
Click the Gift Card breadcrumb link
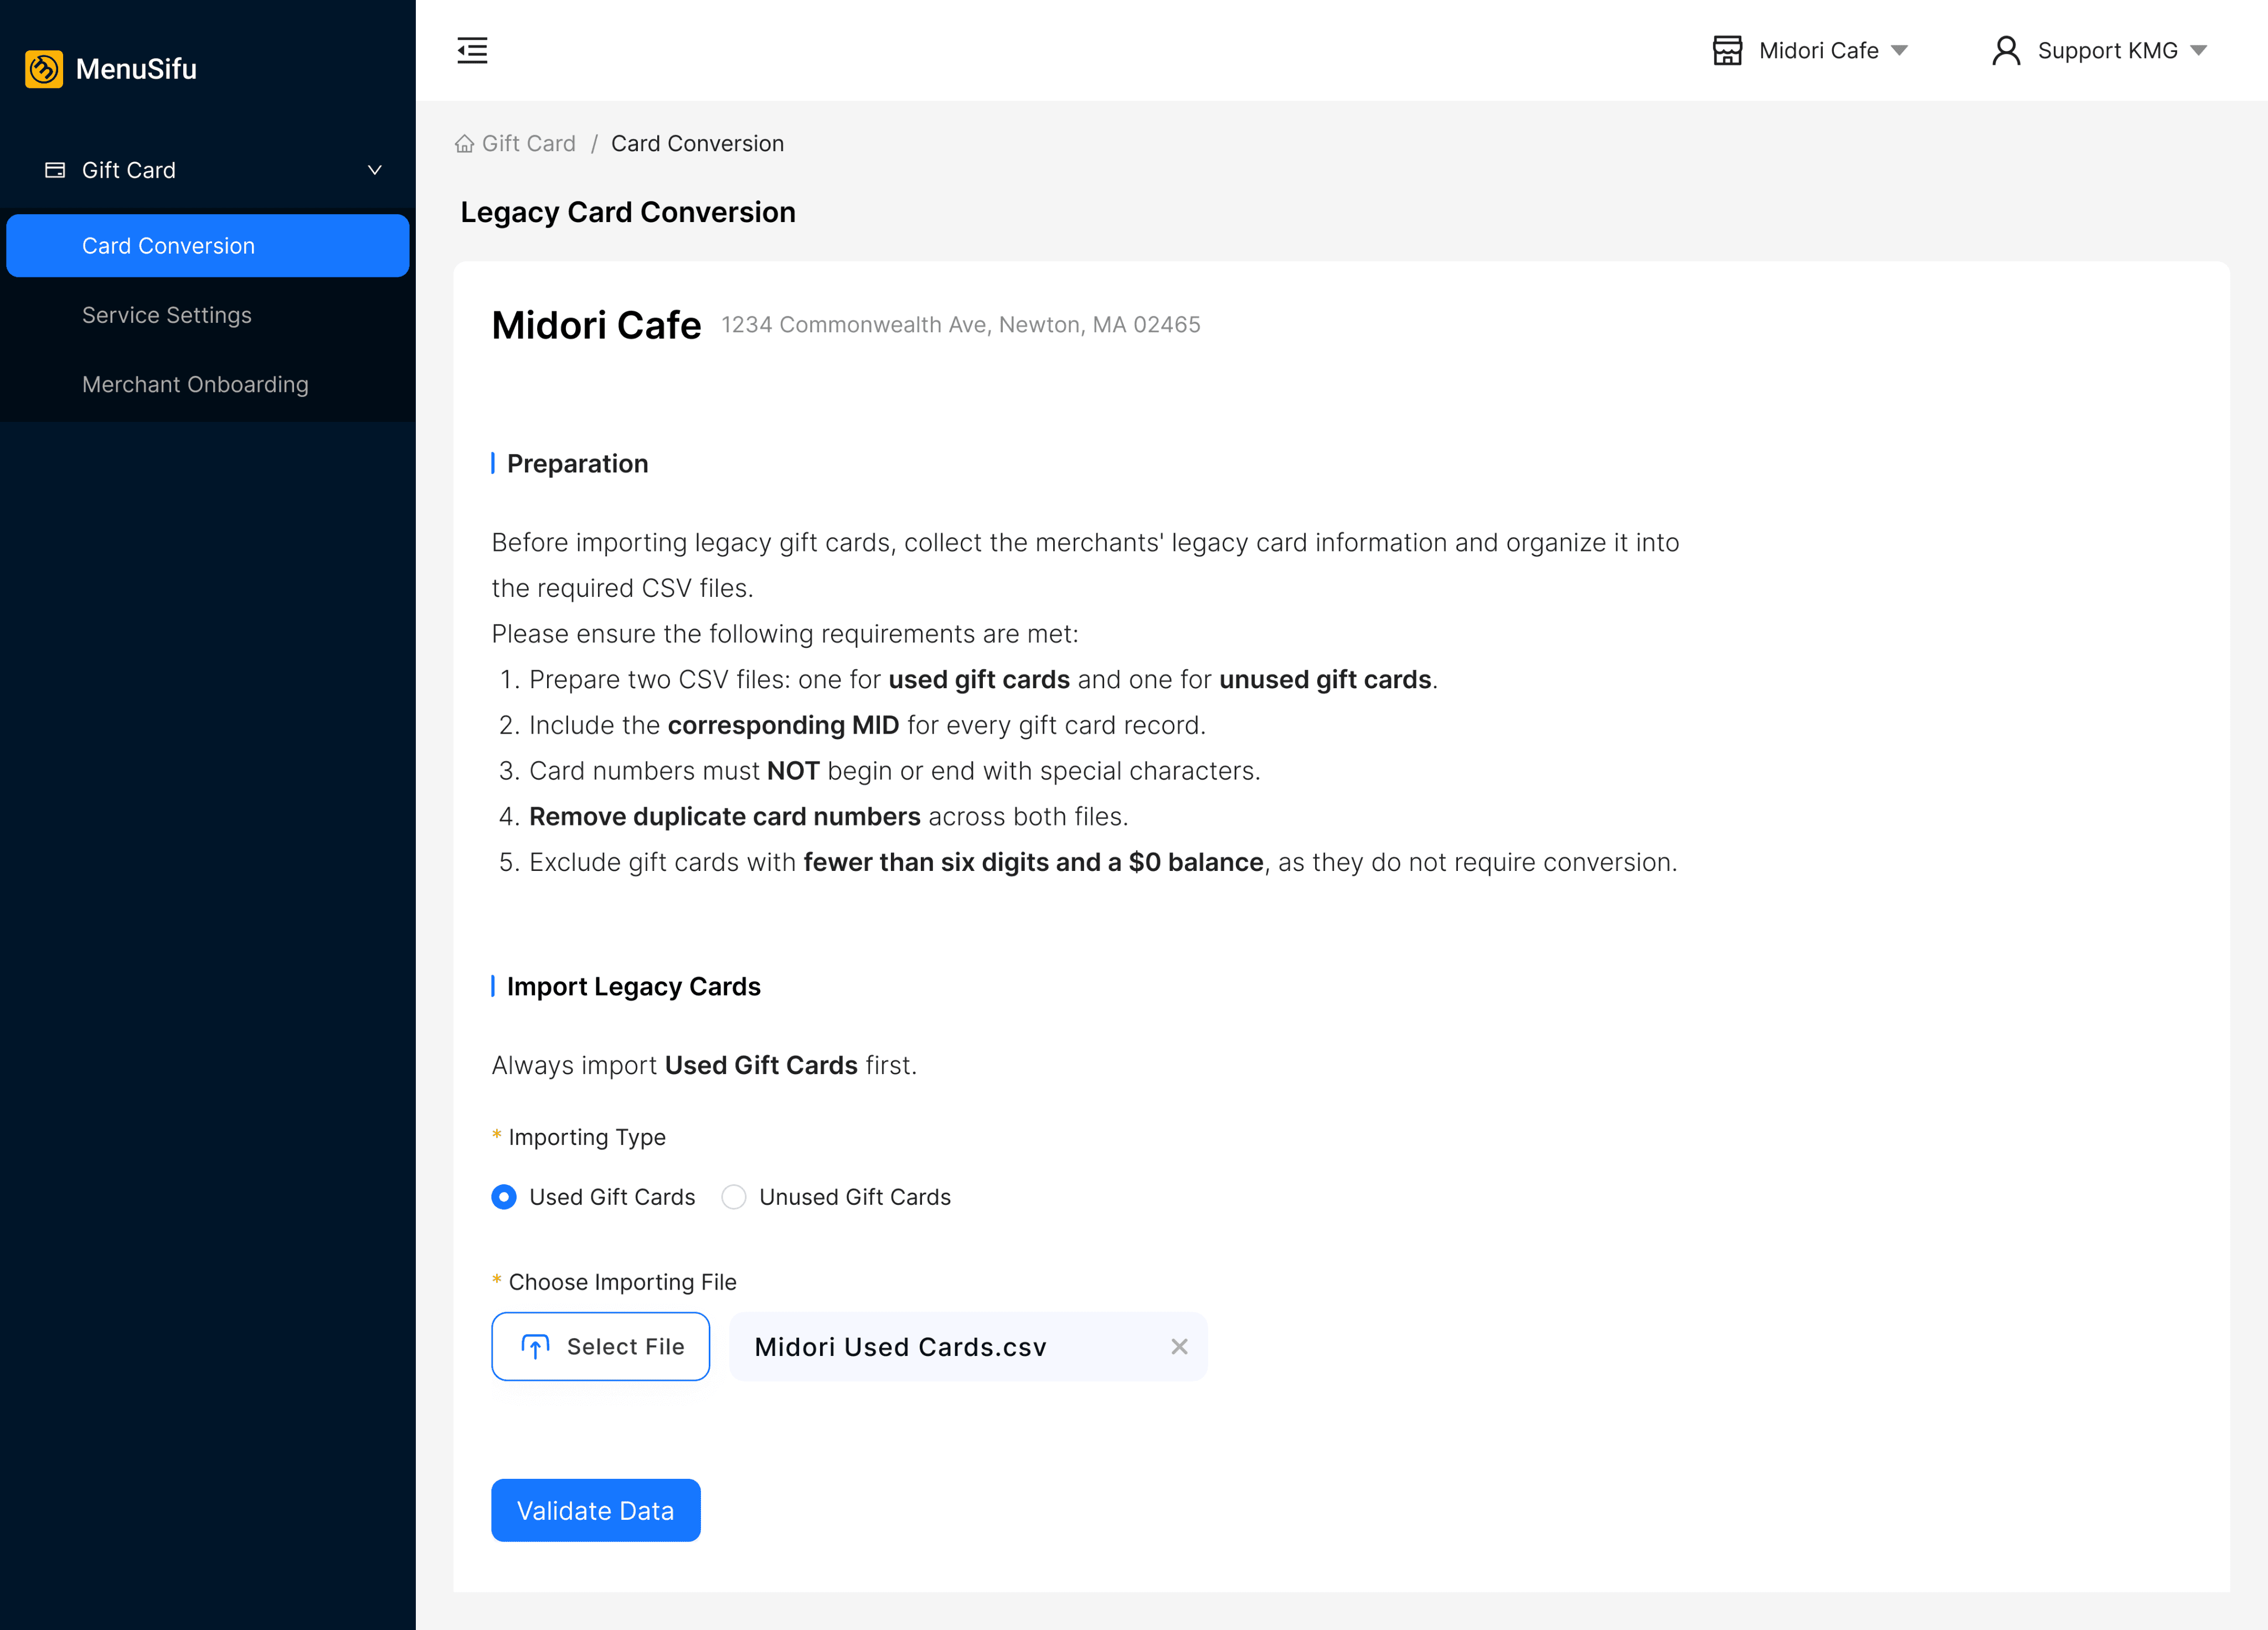(x=528, y=144)
